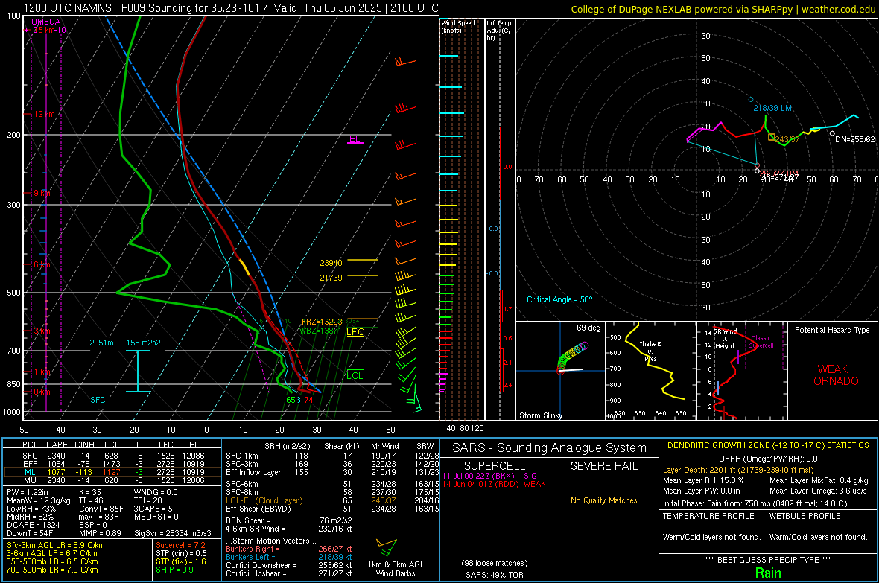The image size is (879, 583).
Task: Click the Mean Layer RH: 15.0 % value
Action: (x=703, y=480)
